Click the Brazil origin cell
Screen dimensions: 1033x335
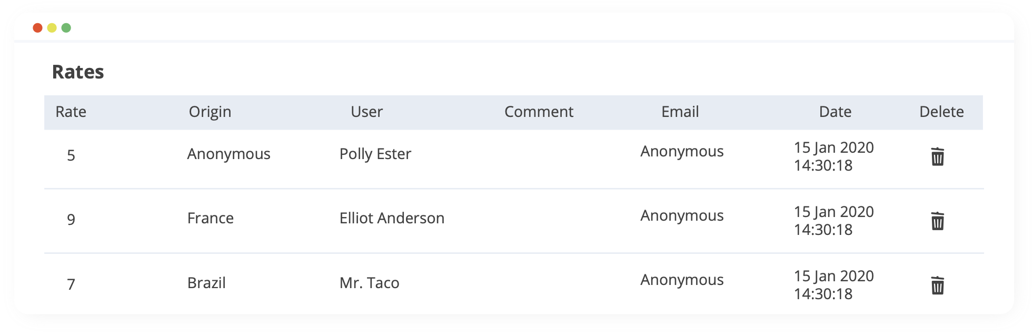click(206, 283)
